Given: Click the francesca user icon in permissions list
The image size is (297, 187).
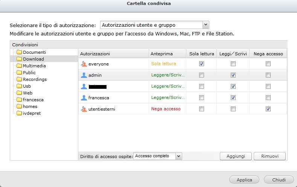Looking at the screenshot, I should click(x=84, y=98).
